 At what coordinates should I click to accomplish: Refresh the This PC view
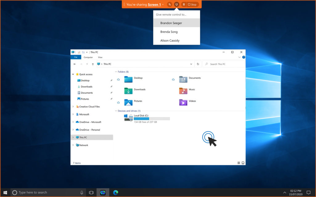pos(198,64)
